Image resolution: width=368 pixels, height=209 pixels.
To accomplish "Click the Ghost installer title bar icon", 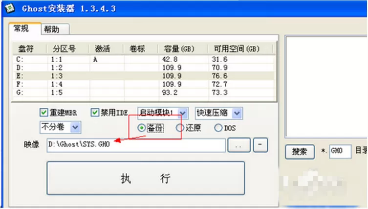I will pyautogui.click(x=10, y=9).
